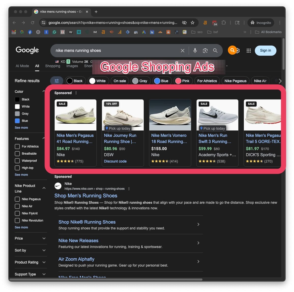Show hidden bookmarks with double-chevron overflow
294x292 pixels.
(245, 32)
